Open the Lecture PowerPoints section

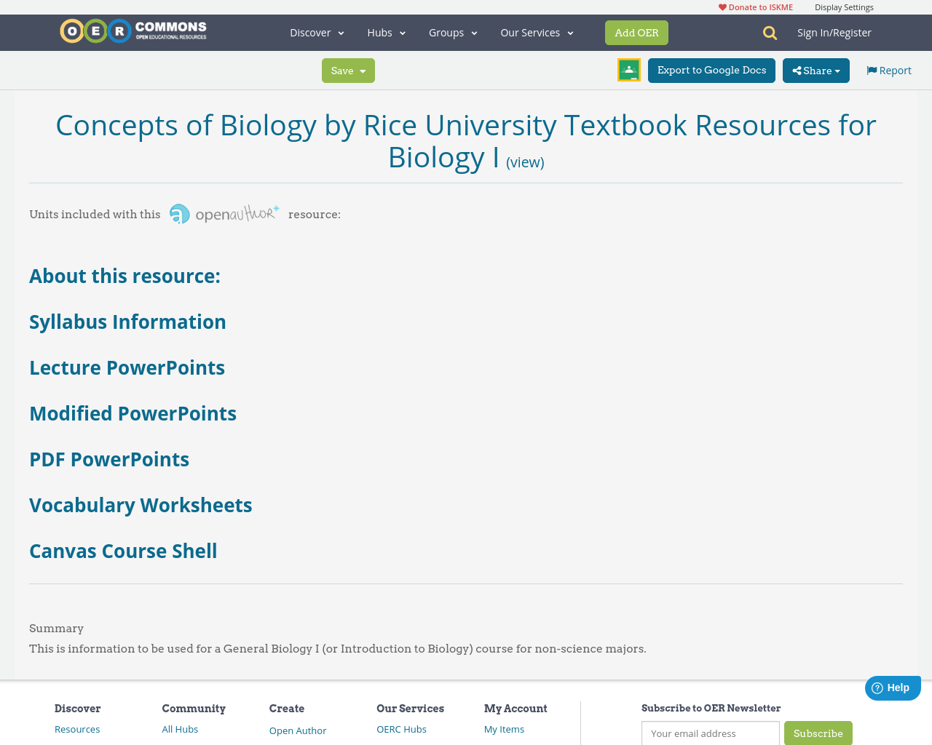pos(127,368)
